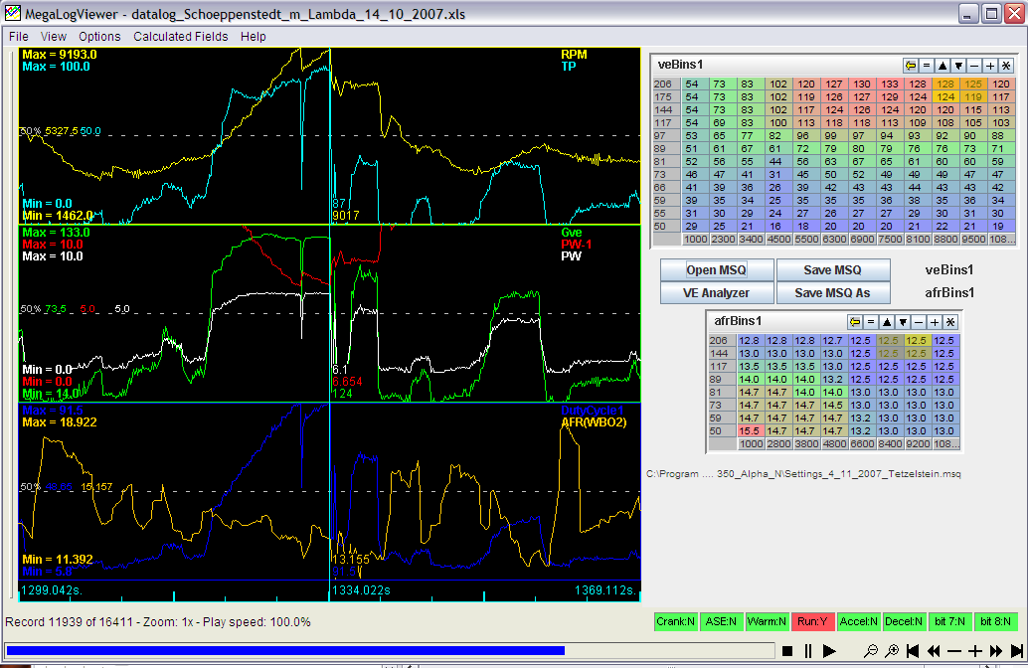Click the zoom in magnifier icon
This screenshot has width=1028, height=668.
click(x=892, y=651)
